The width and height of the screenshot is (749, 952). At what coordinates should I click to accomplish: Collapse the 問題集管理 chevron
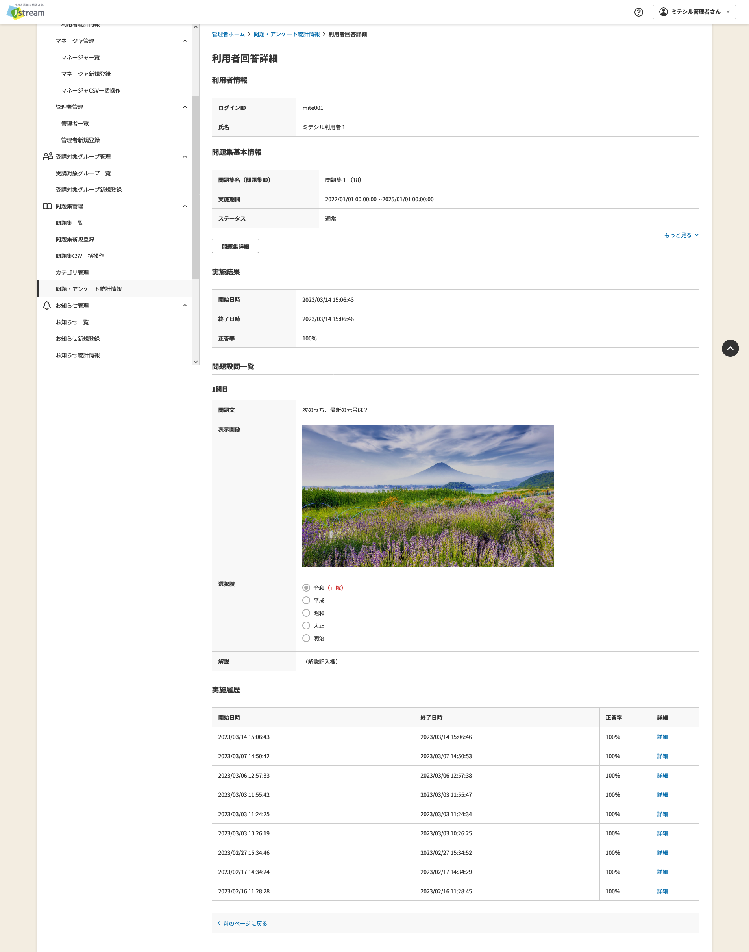pos(185,206)
